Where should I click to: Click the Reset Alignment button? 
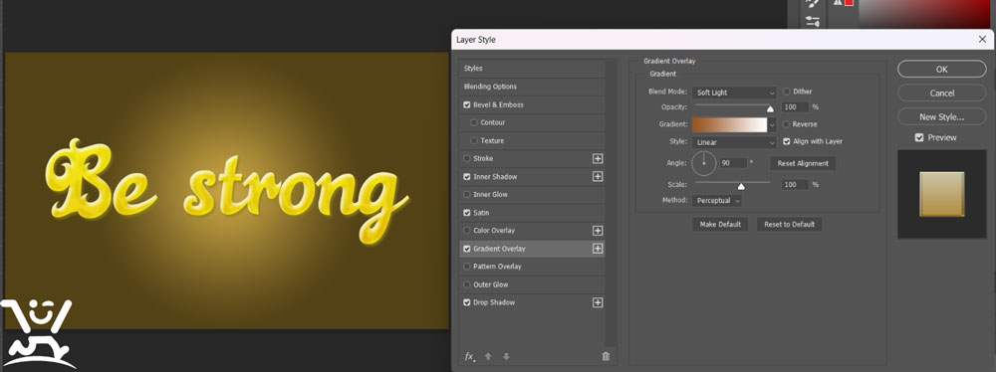pos(803,163)
